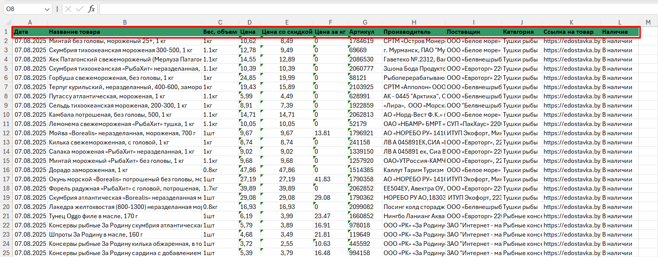The height and width of the screenshot is (257, 658).
Task: Select 'В наличии' cell in row 14
Action: (620, 151)
